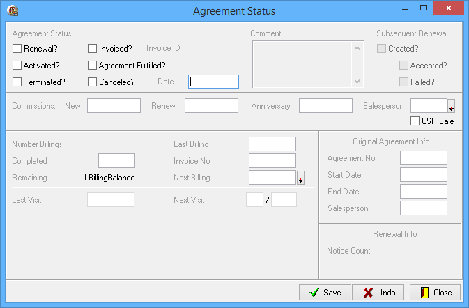Click the Invoice No field

pyautogui.click(x=272, y=161)
